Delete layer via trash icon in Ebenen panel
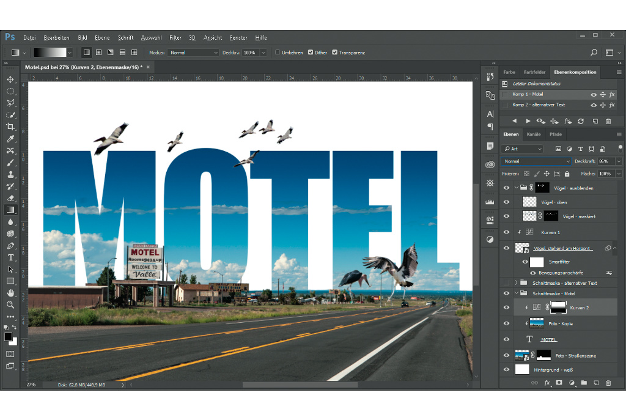 (x=608, y=383)
